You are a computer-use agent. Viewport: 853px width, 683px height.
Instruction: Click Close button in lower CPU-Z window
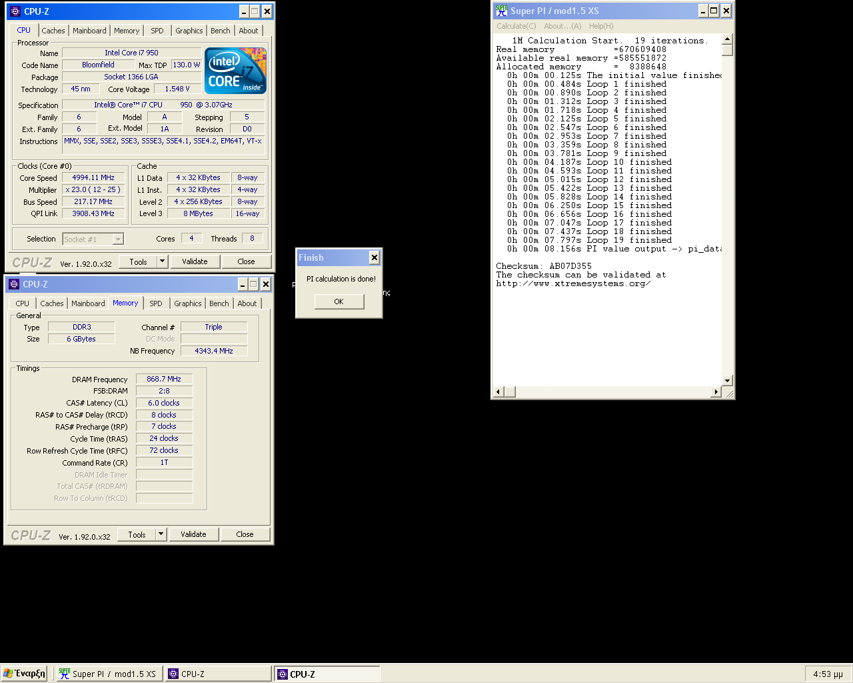245,534
